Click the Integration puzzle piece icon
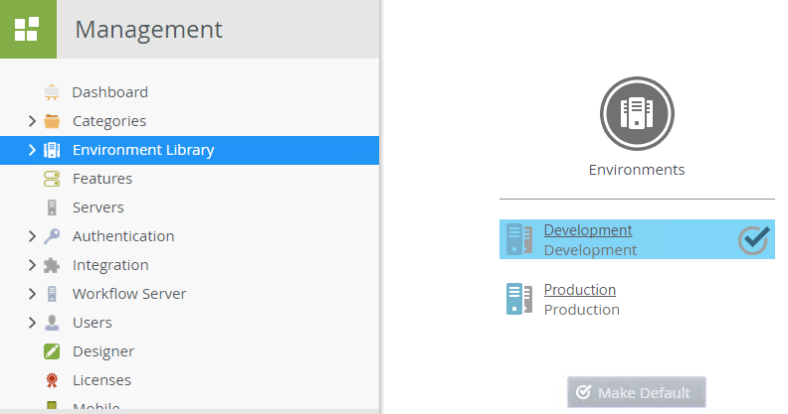The width and height of the screenshot is (788, 414). click(52, 265)
